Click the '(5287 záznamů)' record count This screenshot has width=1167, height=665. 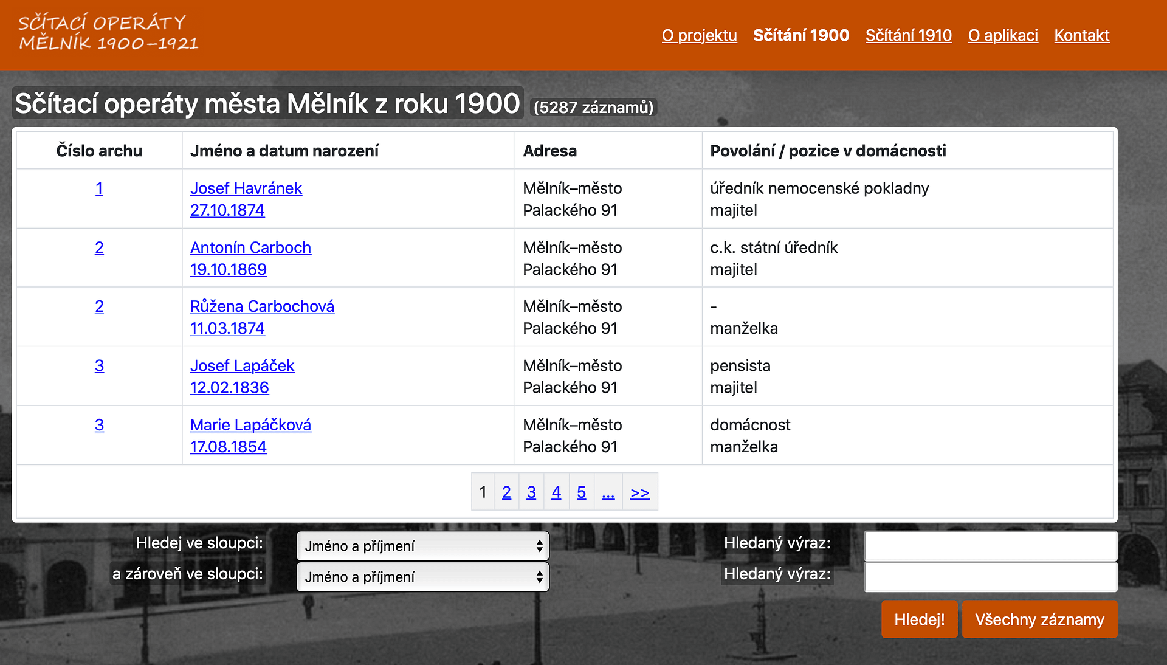[x=594, y=107]
